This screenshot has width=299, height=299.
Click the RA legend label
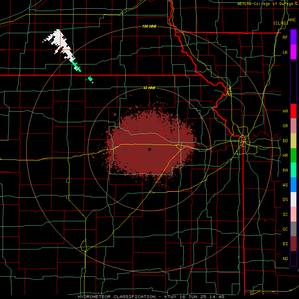[x=285, y=170]
